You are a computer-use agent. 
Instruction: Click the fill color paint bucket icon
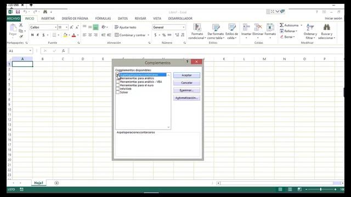[x=65, y=35]
